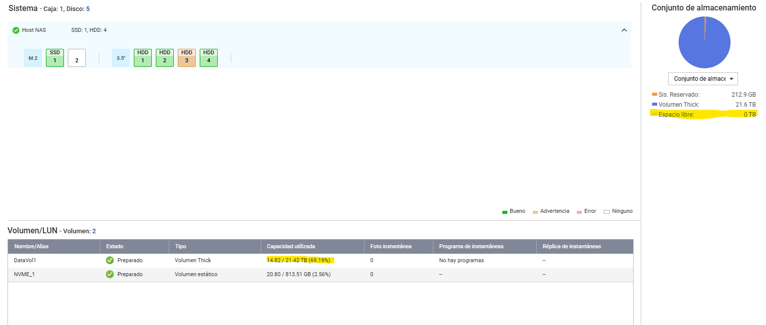Sort by Capacidad utilizada column header
This screenshot has height=325, width=766.
click(x=291, y=246)
